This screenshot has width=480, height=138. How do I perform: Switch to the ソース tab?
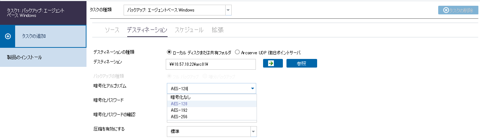click(112, 30)
